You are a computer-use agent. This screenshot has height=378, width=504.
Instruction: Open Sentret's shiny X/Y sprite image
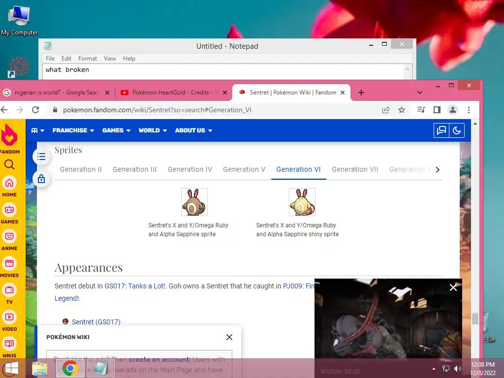click(x=302, y=202)
